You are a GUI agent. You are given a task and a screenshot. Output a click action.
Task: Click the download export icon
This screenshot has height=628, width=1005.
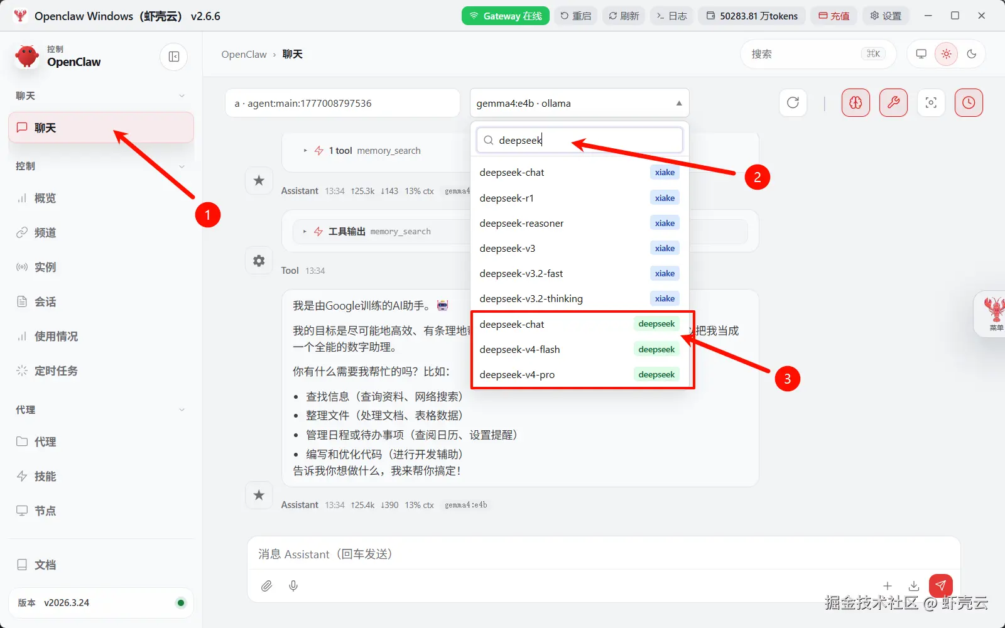click(x=914, y=586)
